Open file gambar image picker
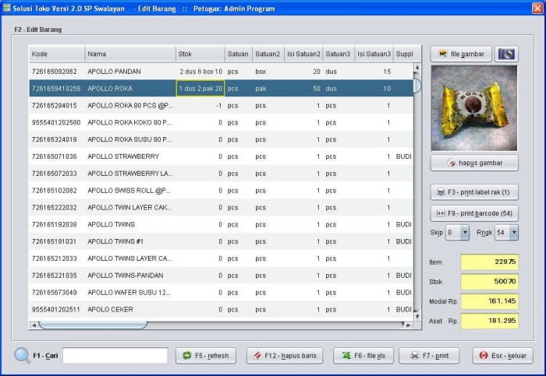The width and height of the screenshot is (546, 376). click(461, 54)
